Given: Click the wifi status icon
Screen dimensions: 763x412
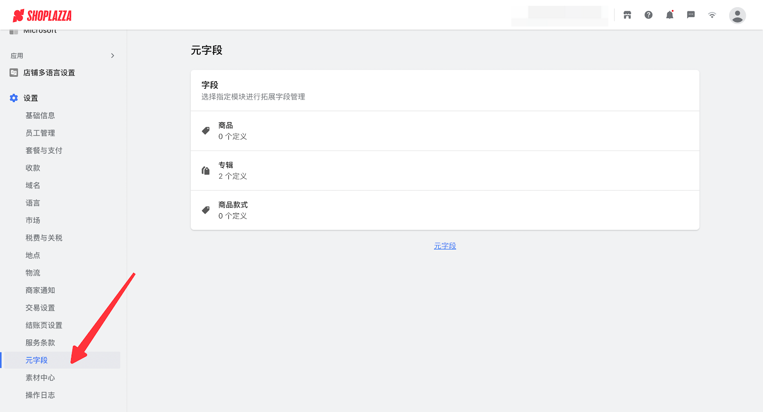Looking at the screenshot, I should coord(712,15).
